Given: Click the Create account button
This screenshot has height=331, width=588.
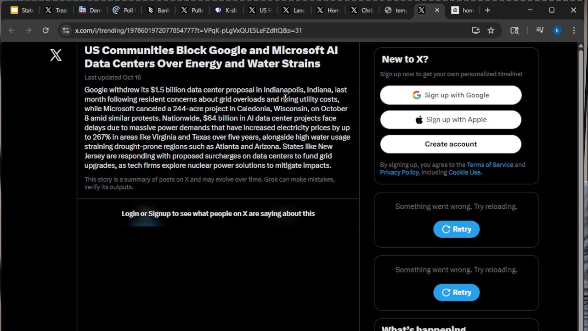Looking at the screenshot, I should pos(451,144).
